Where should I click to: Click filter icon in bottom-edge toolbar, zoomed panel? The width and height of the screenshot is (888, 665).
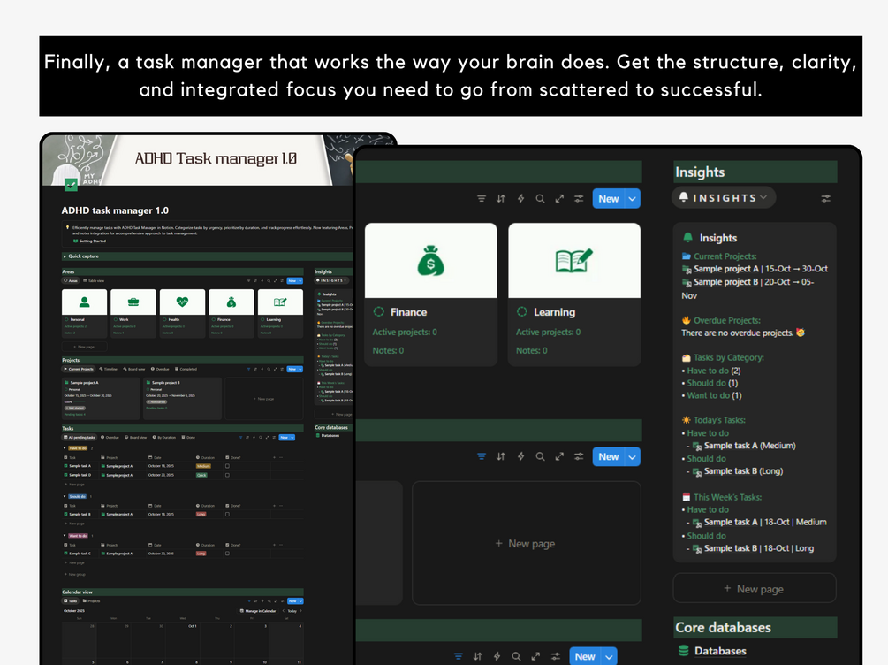[459, 656]
